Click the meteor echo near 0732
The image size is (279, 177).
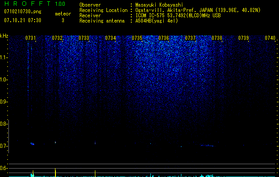pyautogui.click(x=55, y=142)
